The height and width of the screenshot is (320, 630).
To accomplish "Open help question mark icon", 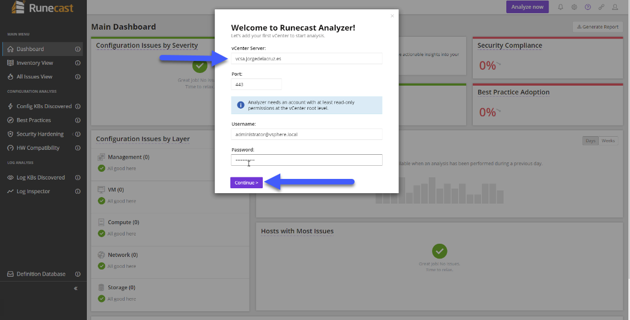I will click(x=588, y=7).
